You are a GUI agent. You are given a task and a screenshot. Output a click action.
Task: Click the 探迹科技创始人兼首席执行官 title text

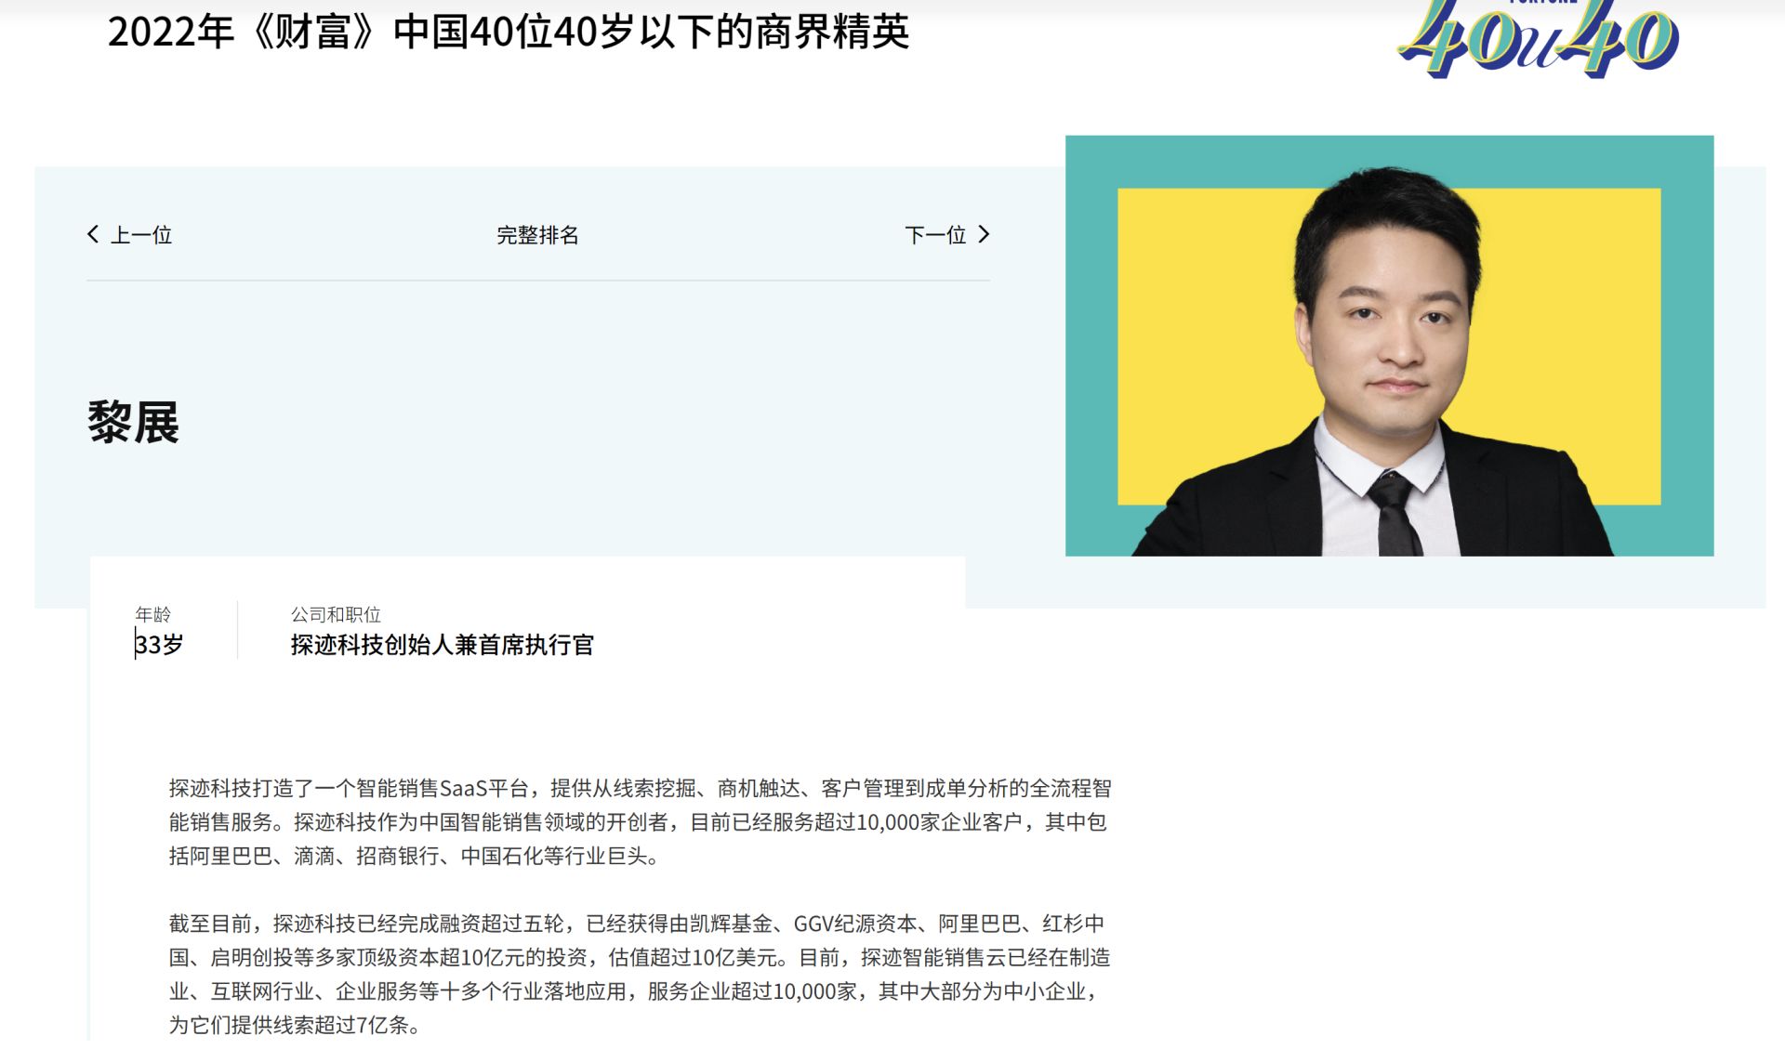coord(442,645)
